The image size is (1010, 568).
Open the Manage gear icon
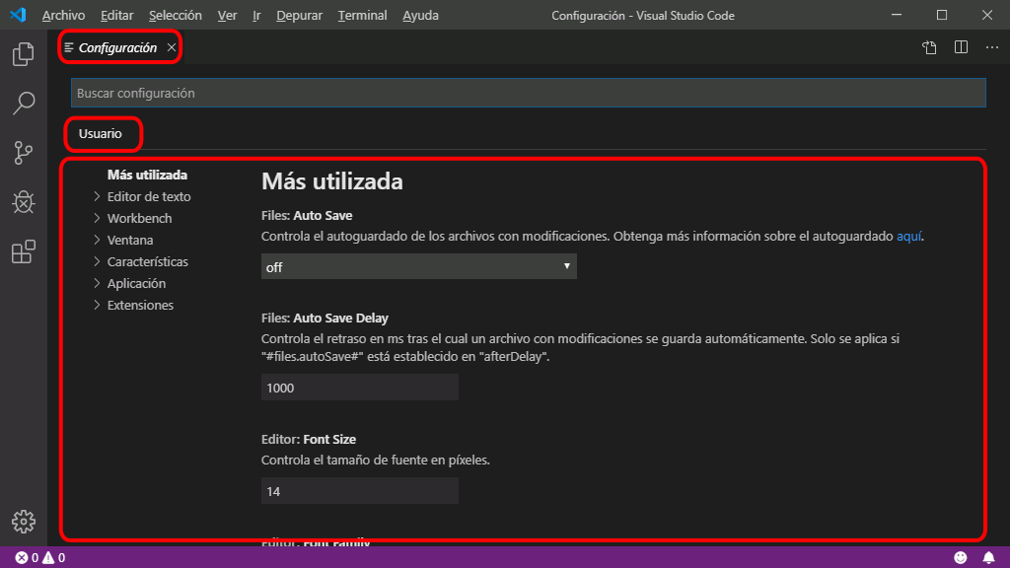point(24,522)
